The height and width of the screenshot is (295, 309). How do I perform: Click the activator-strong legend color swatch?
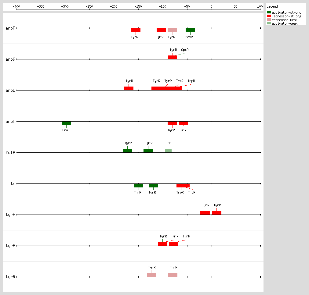(x=269, y=12)
